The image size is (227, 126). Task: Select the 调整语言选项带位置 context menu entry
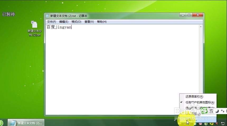[x=198, y=108]
